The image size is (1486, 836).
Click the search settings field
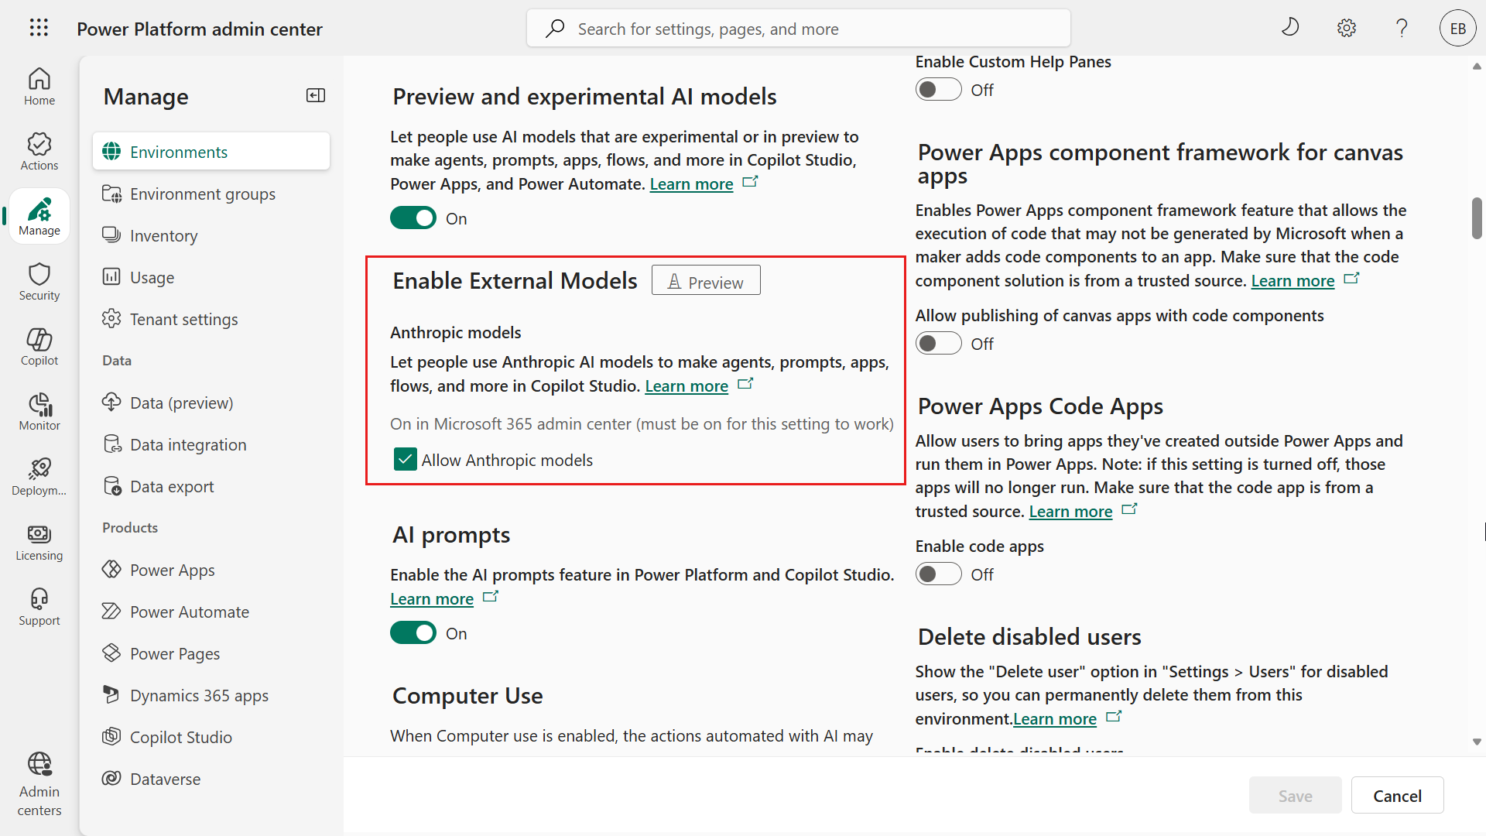797,28
